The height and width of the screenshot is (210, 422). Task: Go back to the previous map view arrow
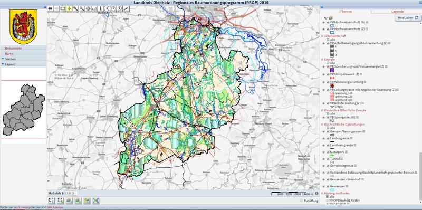tap(50, 8)
